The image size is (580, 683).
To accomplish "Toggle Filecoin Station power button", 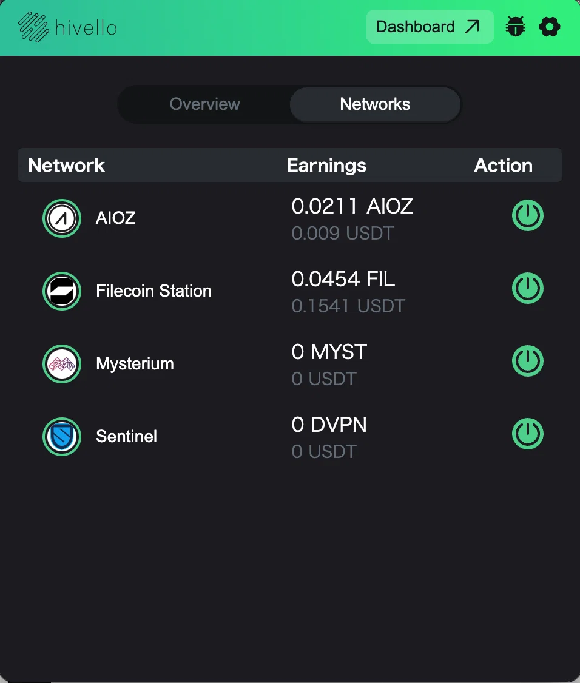I will 527,288.
